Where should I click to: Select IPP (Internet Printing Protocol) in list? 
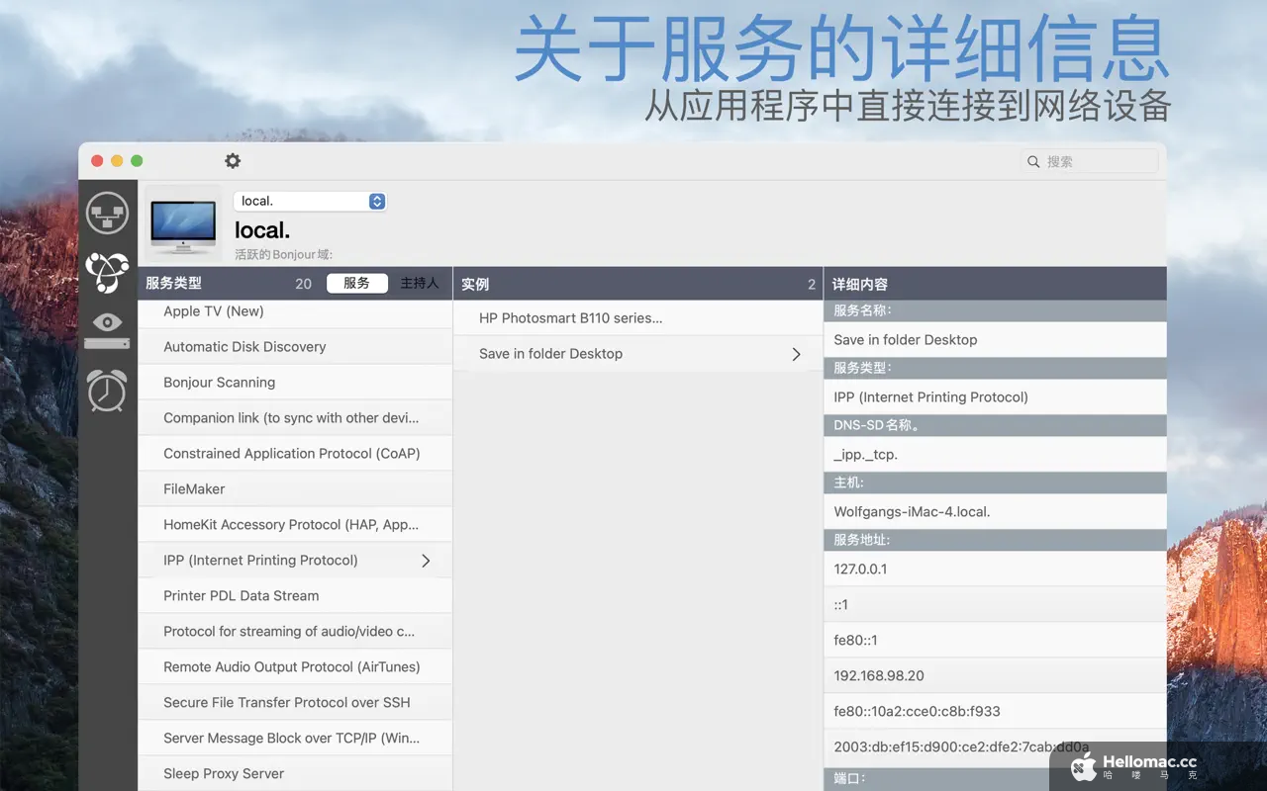coord(295,561)
